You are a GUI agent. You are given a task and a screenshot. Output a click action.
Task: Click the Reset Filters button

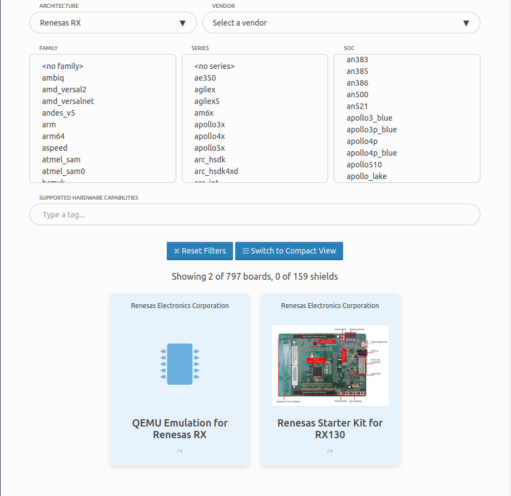pos(200,251)
